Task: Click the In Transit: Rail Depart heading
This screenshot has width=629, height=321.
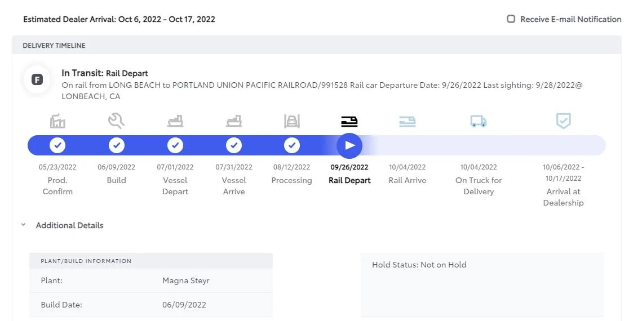Action: coord(105,73)
